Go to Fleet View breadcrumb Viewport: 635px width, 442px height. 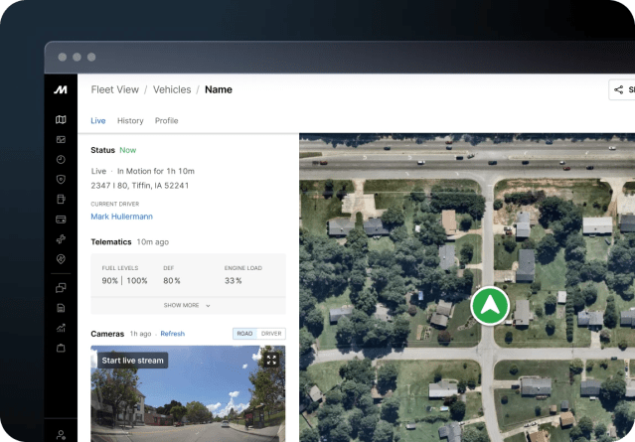tap(115, 89)
